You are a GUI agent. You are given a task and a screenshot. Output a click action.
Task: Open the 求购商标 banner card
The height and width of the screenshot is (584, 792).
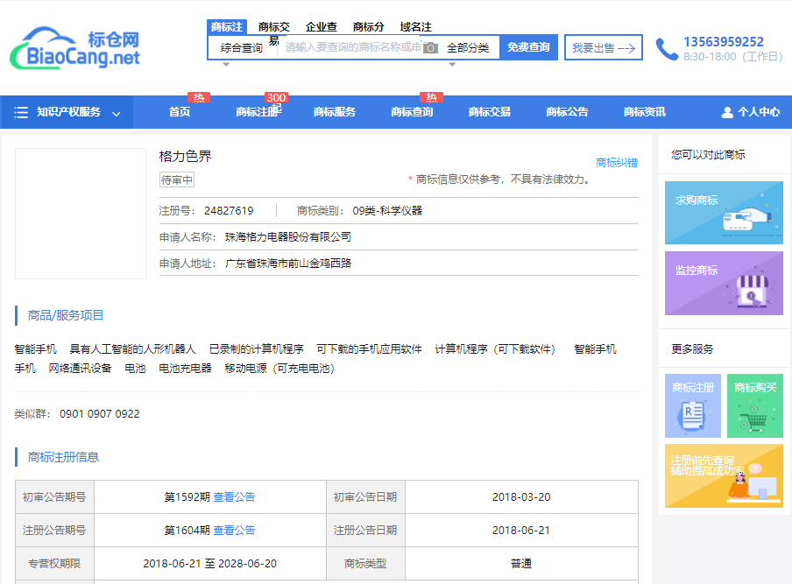[x=724, y=213]
